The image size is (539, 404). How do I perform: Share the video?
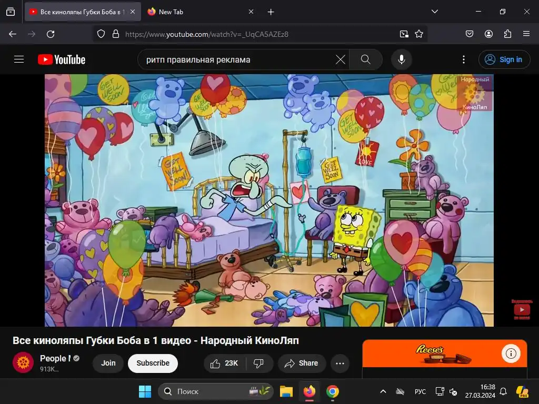[x=302, y=363]
